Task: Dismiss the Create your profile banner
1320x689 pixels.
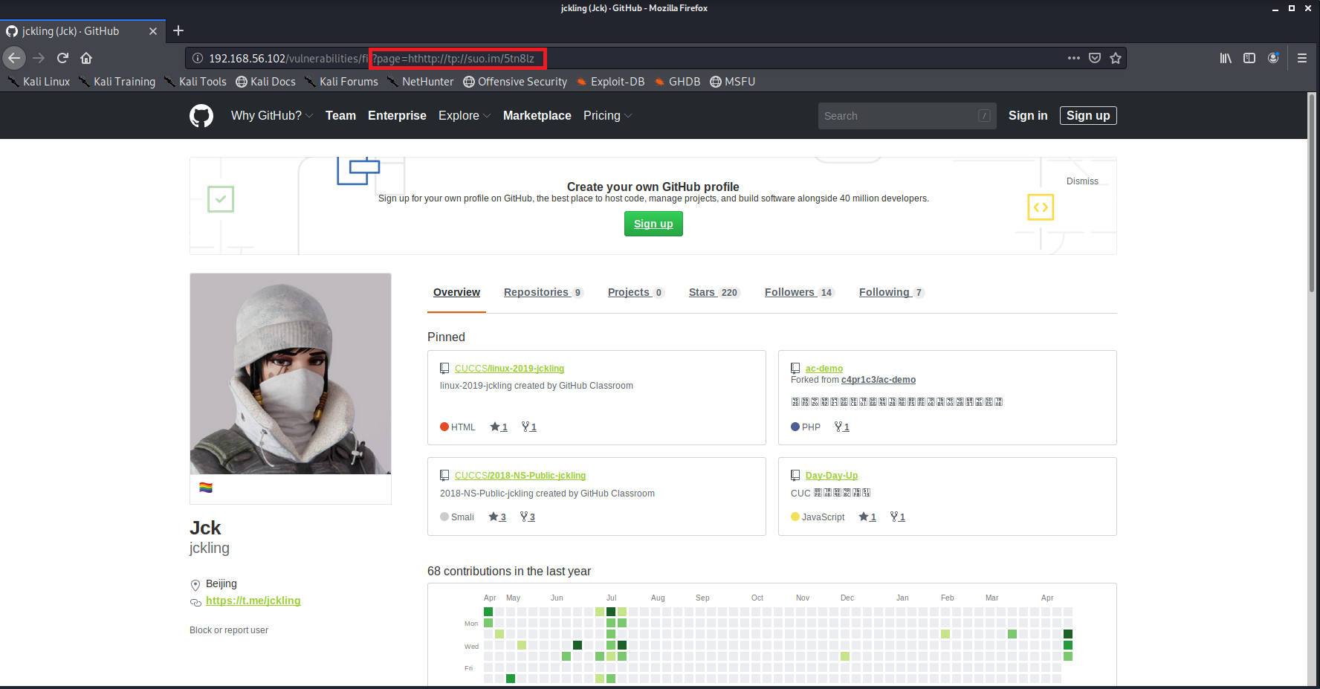Action: [x=1081, y=181]
